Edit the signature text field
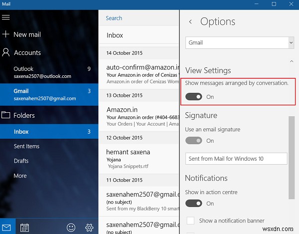299x234 pixels. (x=236, y=159)
